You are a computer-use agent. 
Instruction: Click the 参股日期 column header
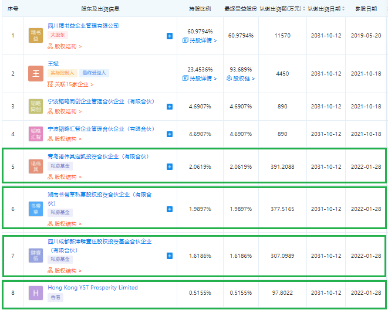point(366,9)
